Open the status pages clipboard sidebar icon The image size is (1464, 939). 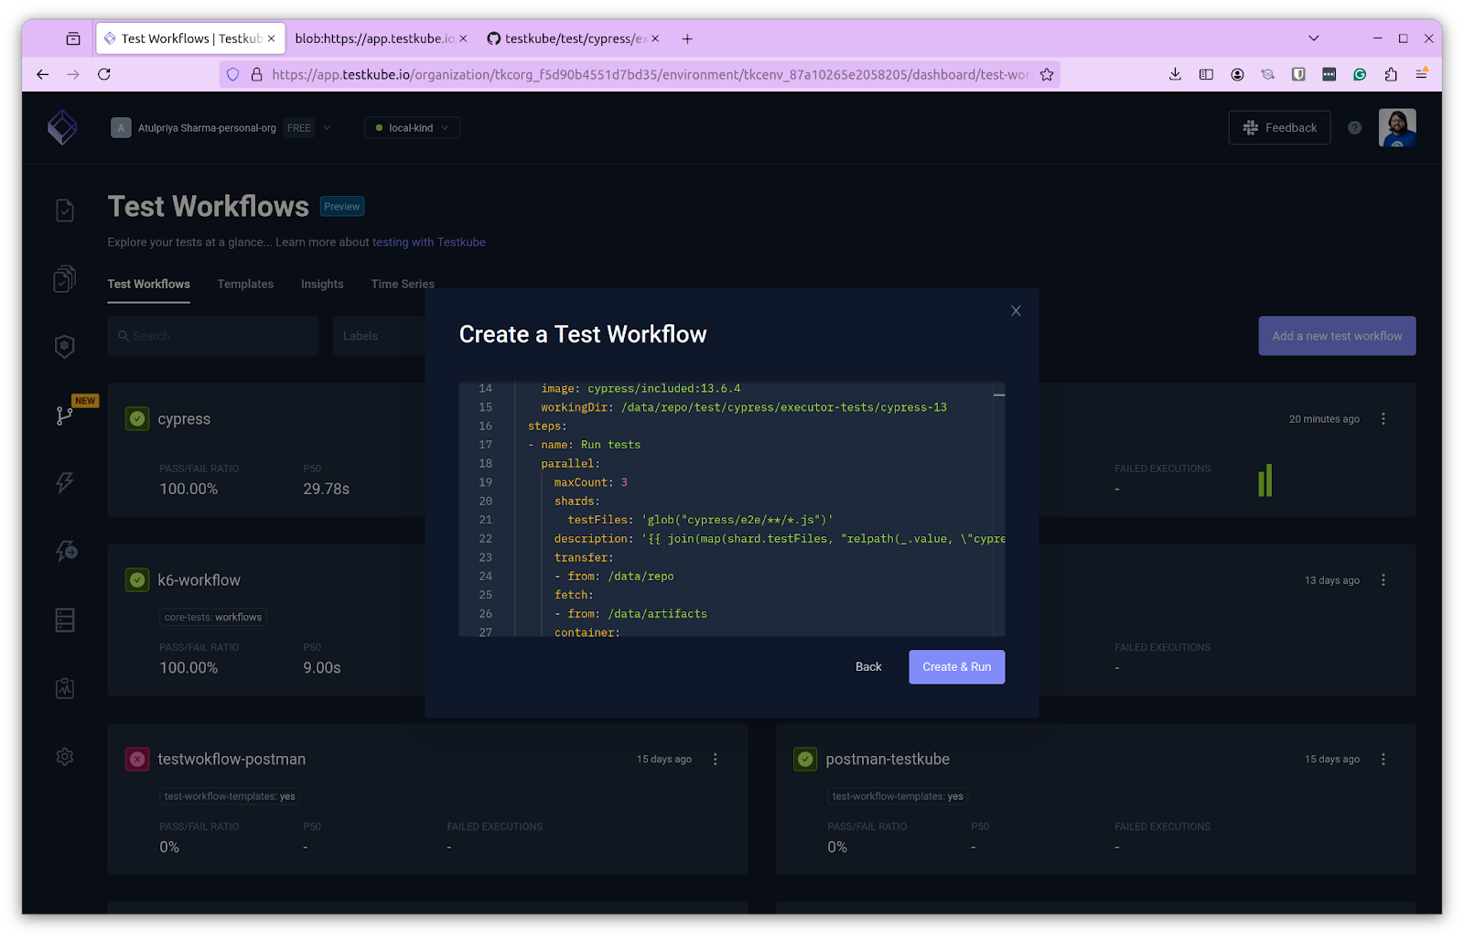(65, 688)
